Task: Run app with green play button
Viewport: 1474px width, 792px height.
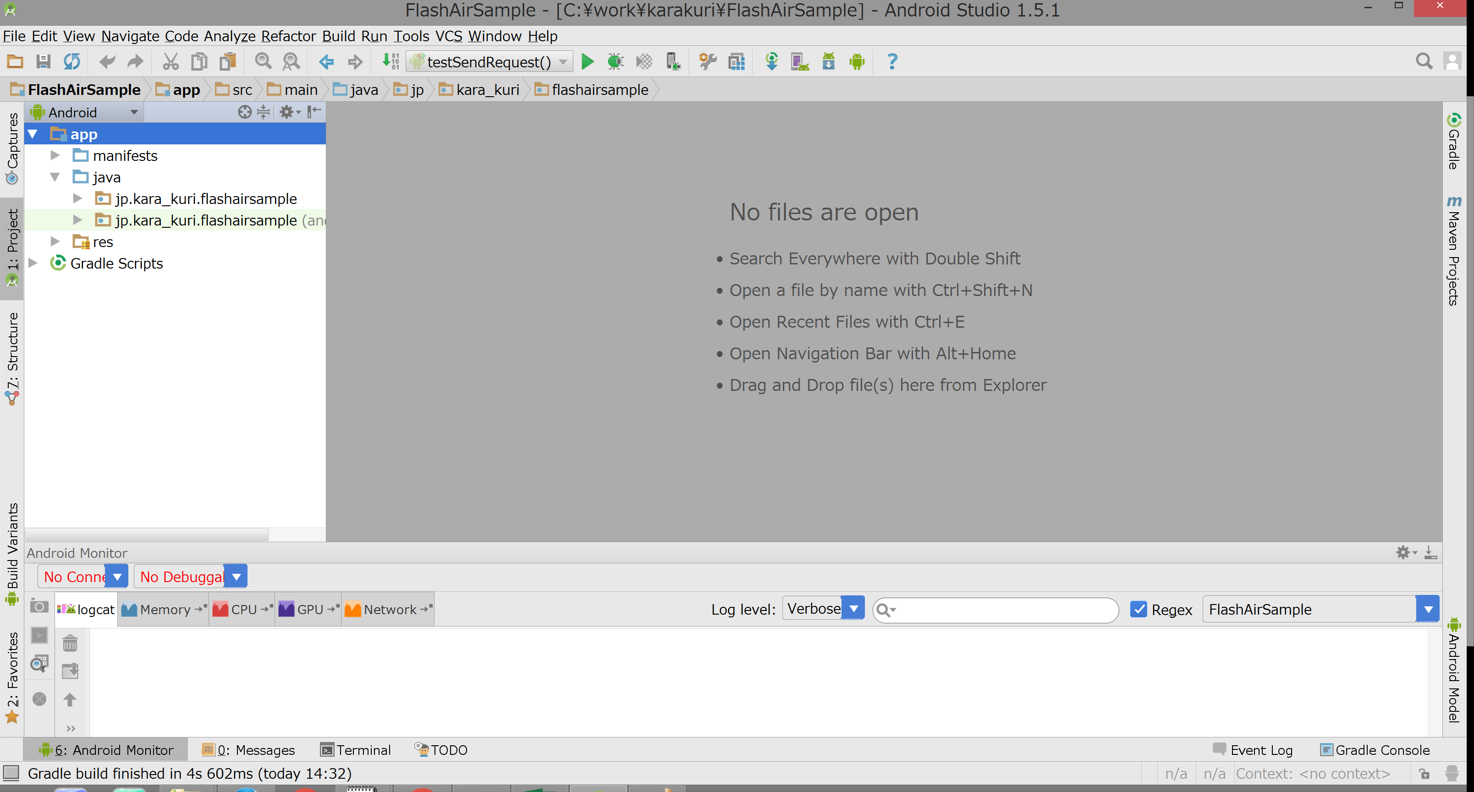Action: (x=587, y=61)
